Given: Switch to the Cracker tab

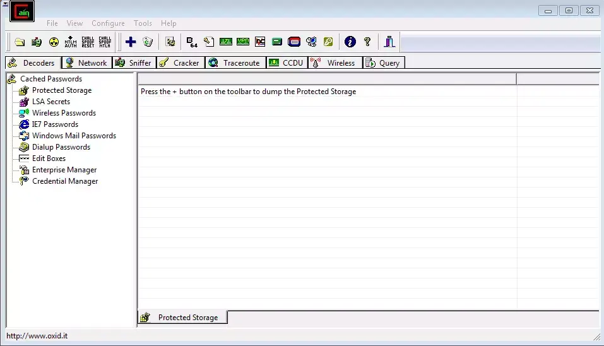Looking at the screenshot, I should click(x=181, y=63).
